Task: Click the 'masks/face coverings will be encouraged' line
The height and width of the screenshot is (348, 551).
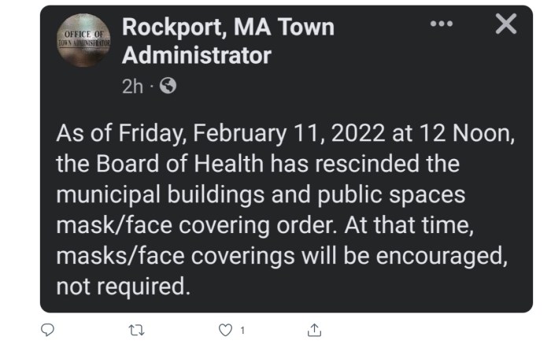Action: tap(284, 254)
